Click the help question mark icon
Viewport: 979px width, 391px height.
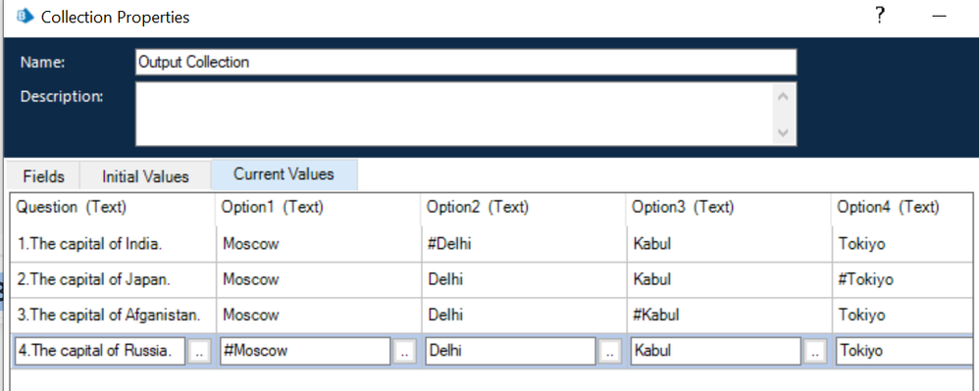pos(880,17)
